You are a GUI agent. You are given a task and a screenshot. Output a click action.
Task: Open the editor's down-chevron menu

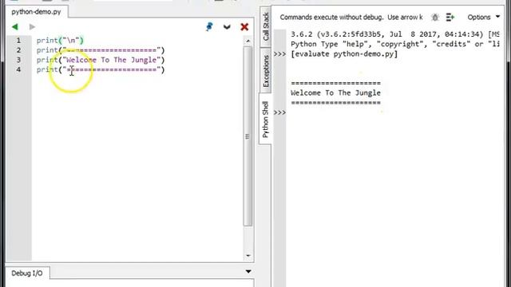pos(227,27)
